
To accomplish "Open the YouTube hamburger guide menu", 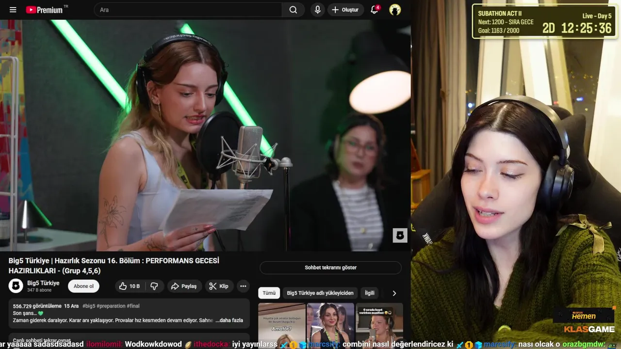I will [x=13, y=10].
